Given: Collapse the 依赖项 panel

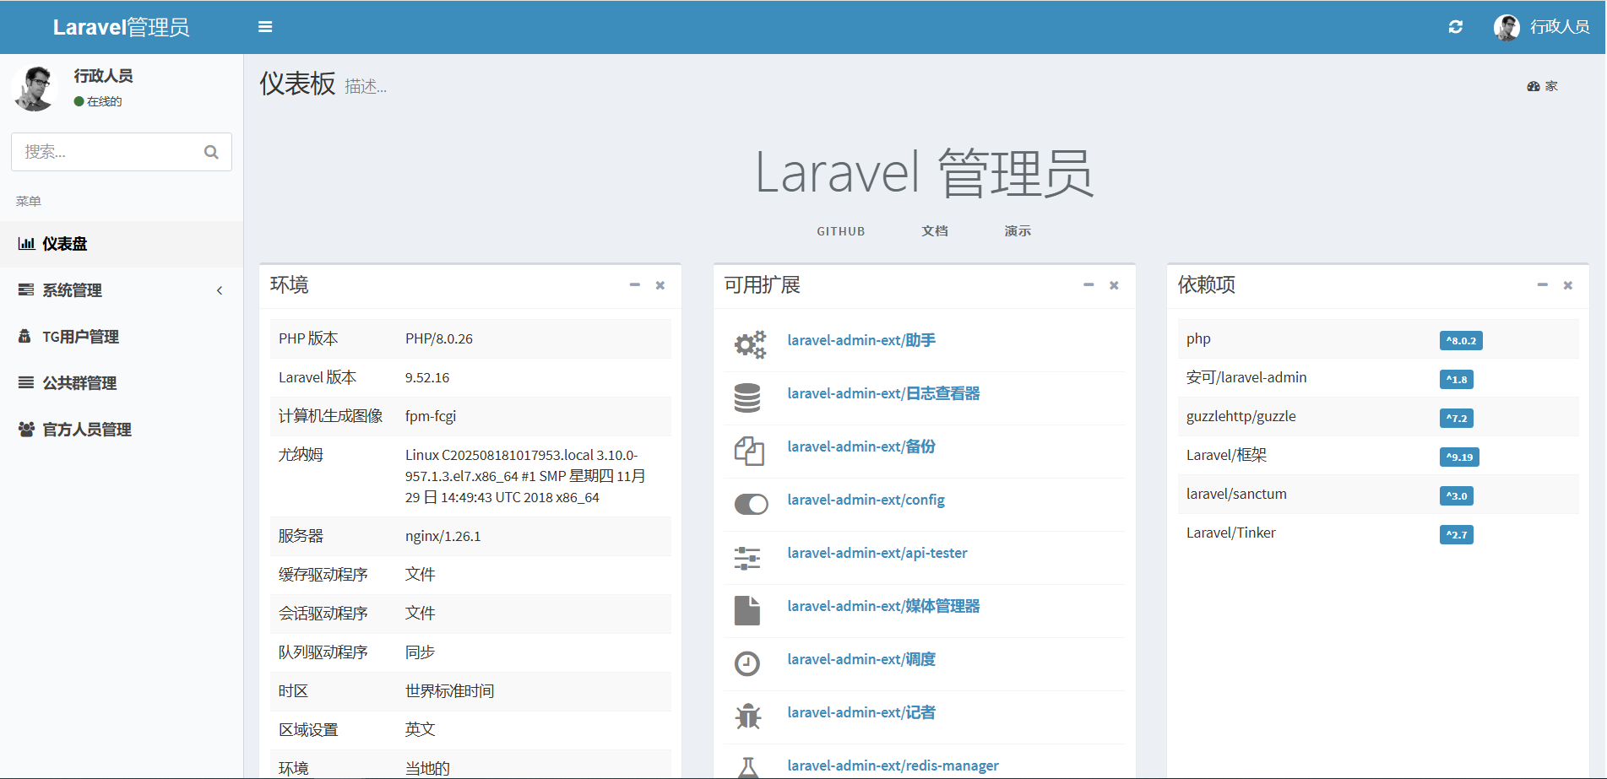Looking at the screenshot, I should coord(1542,285).
